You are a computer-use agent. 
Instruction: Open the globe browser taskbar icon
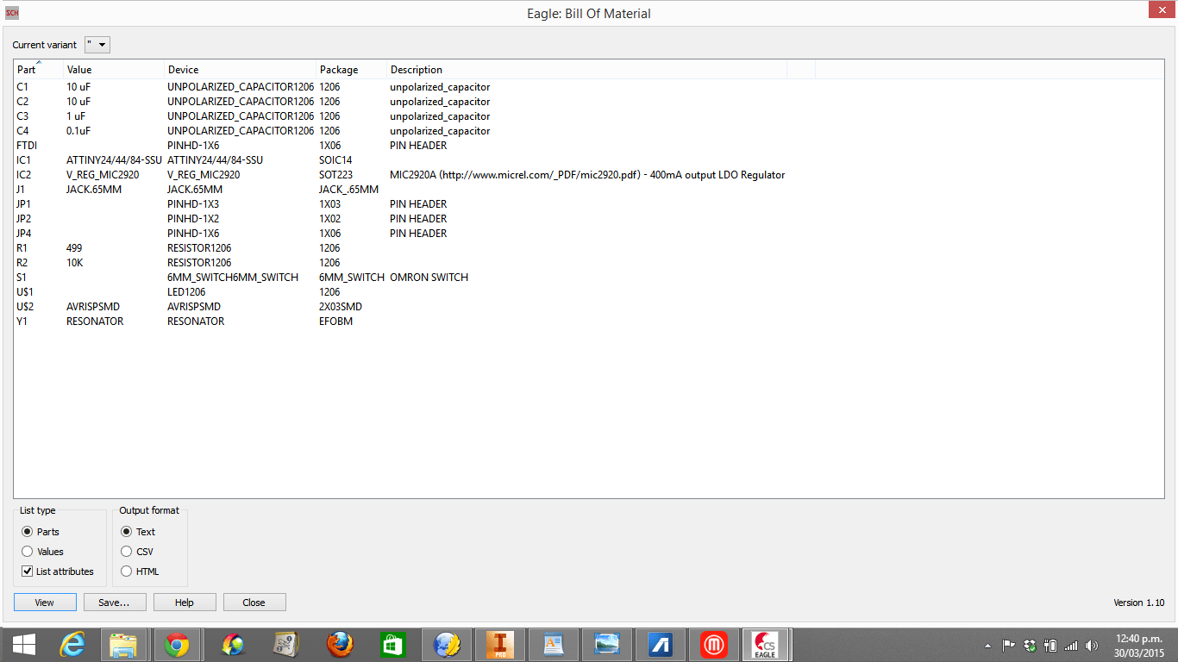(447, 645)
